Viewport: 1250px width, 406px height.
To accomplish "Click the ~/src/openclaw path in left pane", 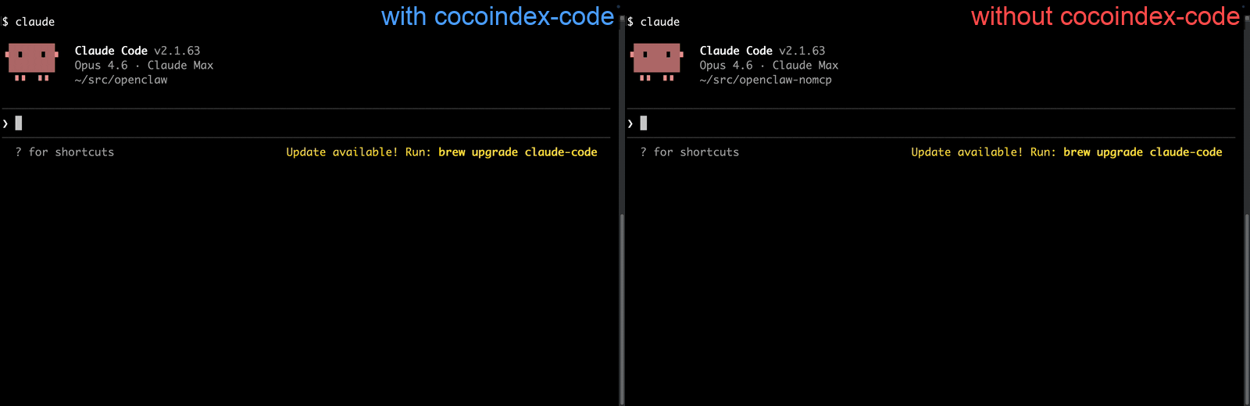I will pyautogui.click(x=121, y=80).
